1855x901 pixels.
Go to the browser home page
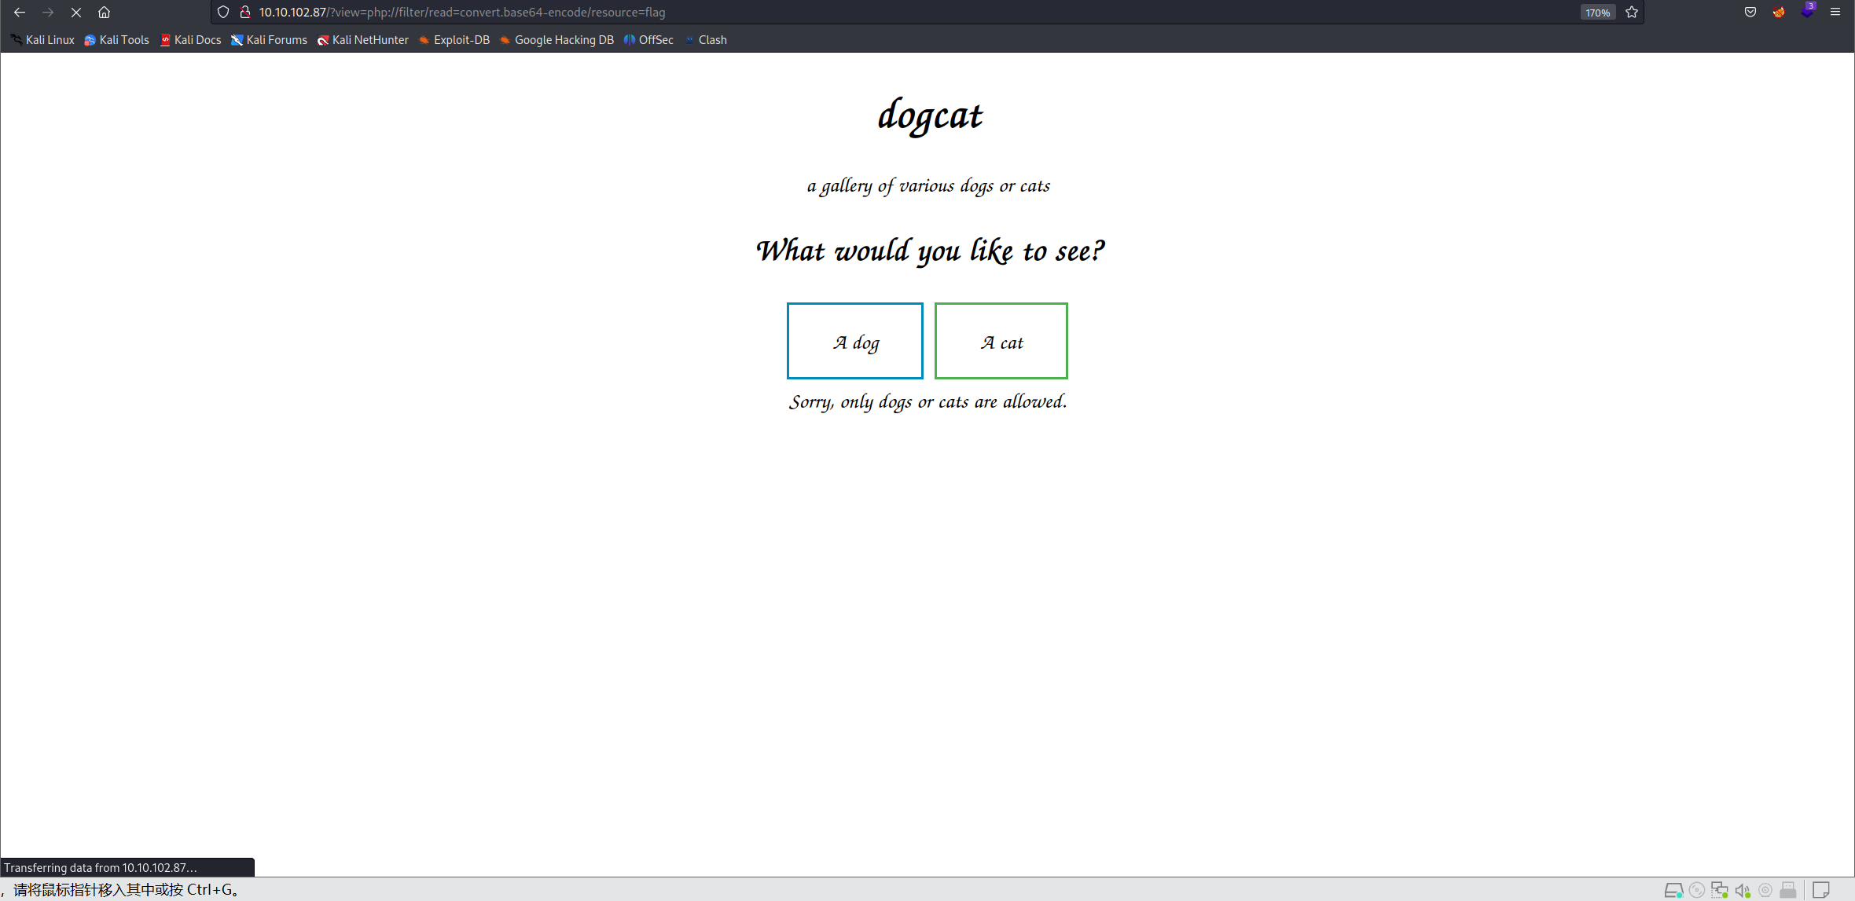pyautogui.click(x=104, y=13)
